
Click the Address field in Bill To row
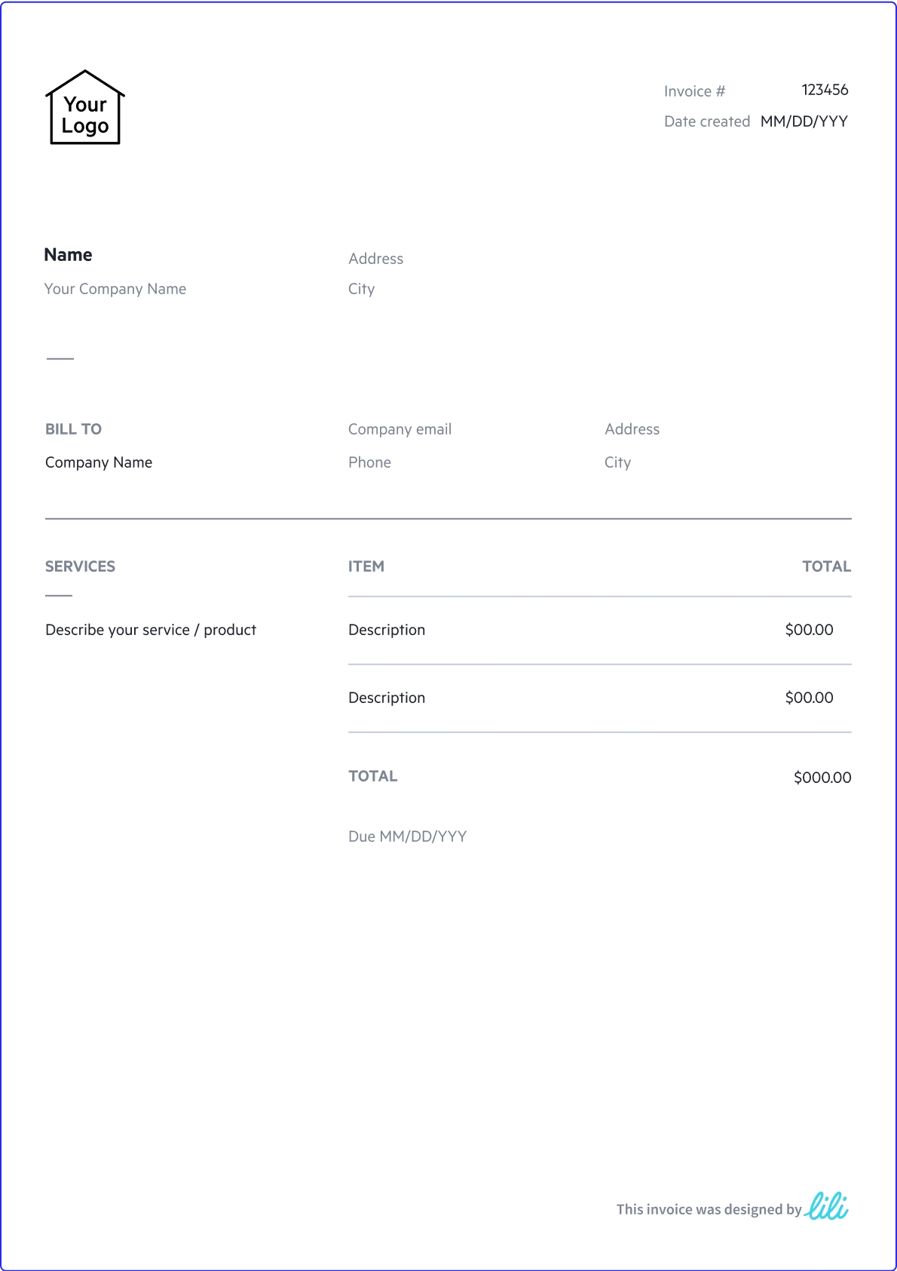tap(632, 429)
